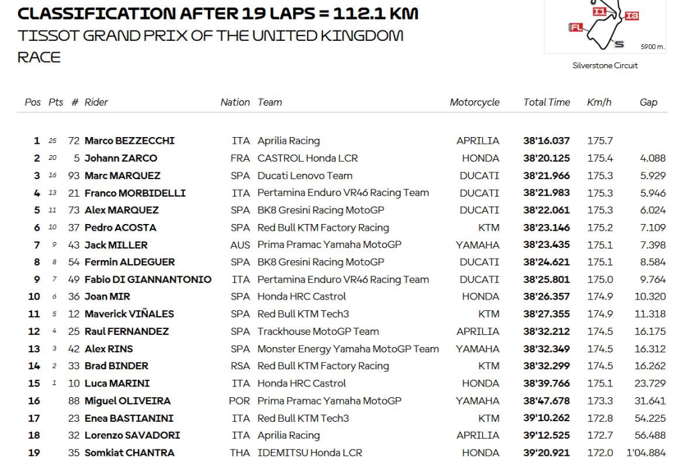Click the Motorcycle column header
This screenshot has width=685, height=462.
point(474,102)
